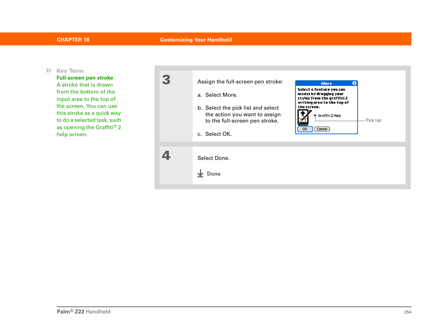Click "Select the pick list and select" line

[x=242, y=108]
